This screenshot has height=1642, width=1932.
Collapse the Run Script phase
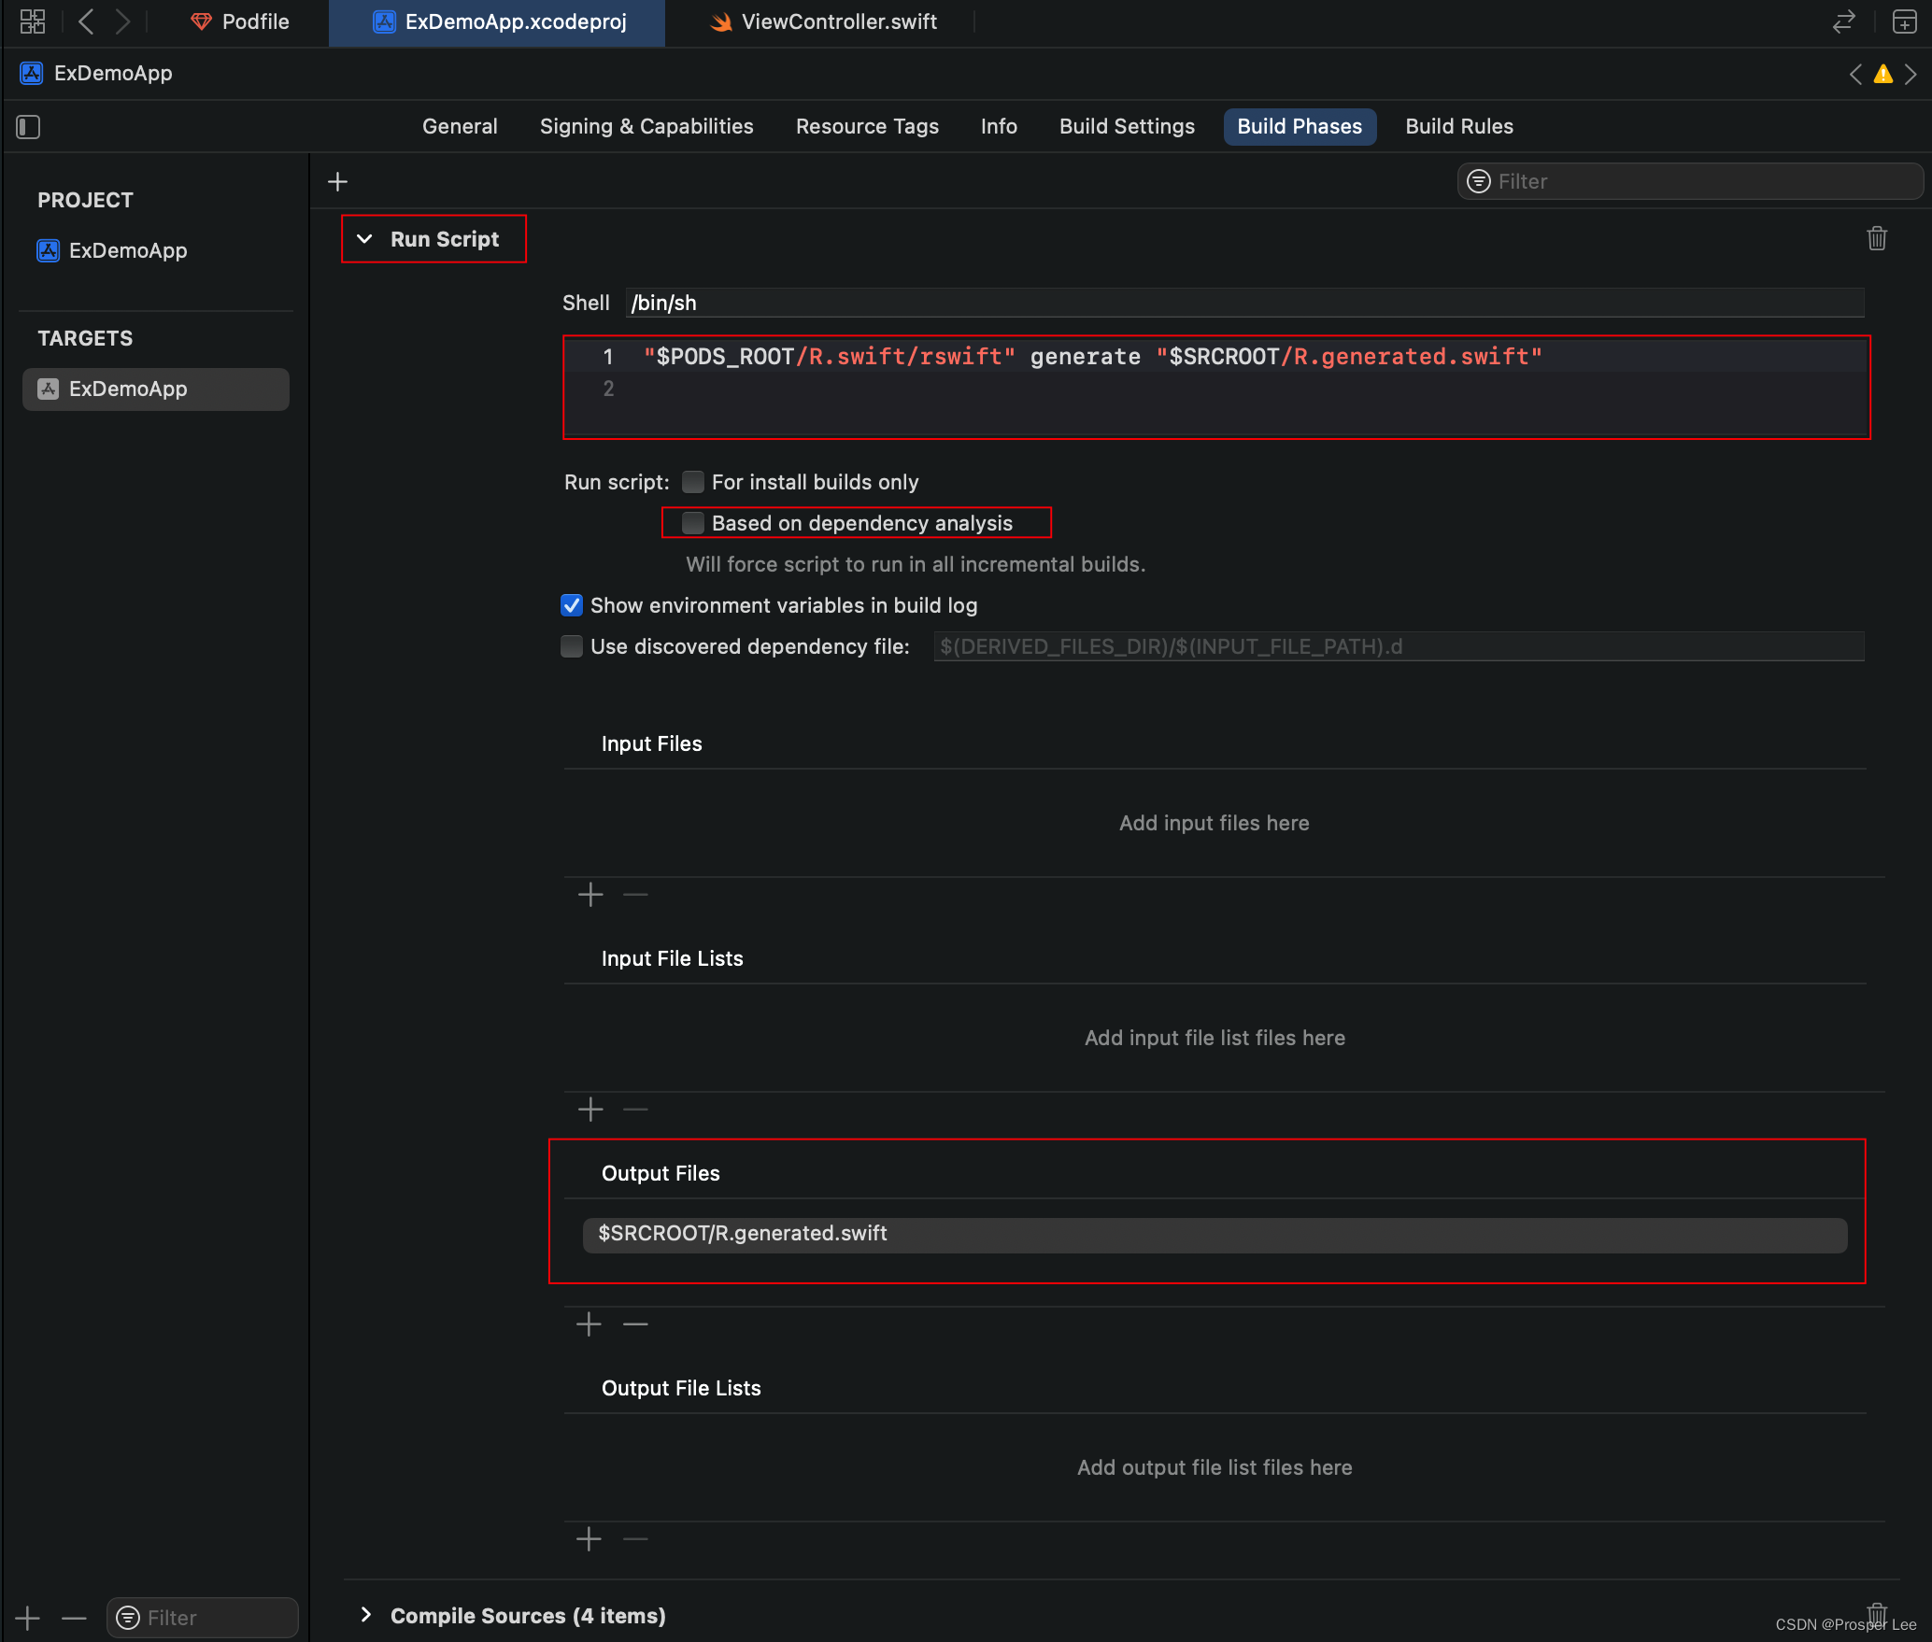[364, 239]
